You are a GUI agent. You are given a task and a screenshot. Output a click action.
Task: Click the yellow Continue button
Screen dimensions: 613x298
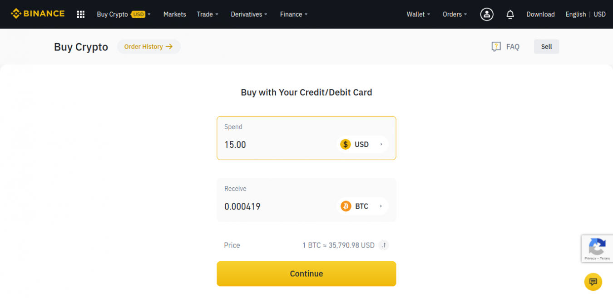pyautogui.click(x=306, y=274)
